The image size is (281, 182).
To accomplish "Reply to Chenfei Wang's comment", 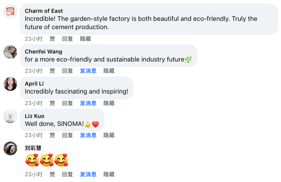I will [67, 71].
